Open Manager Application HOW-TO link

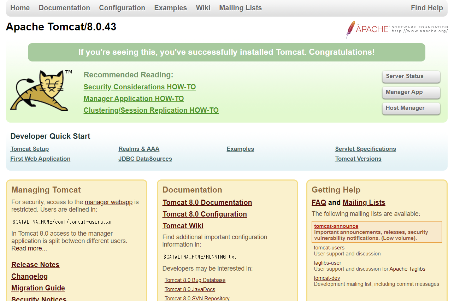tap(134, 99)
